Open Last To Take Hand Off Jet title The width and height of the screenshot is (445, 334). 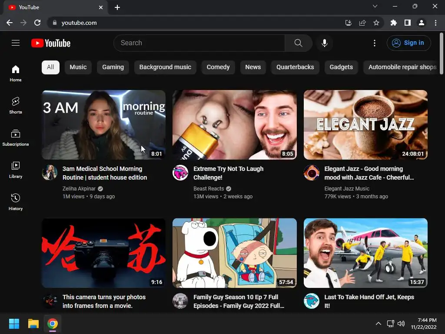point(369,301)
